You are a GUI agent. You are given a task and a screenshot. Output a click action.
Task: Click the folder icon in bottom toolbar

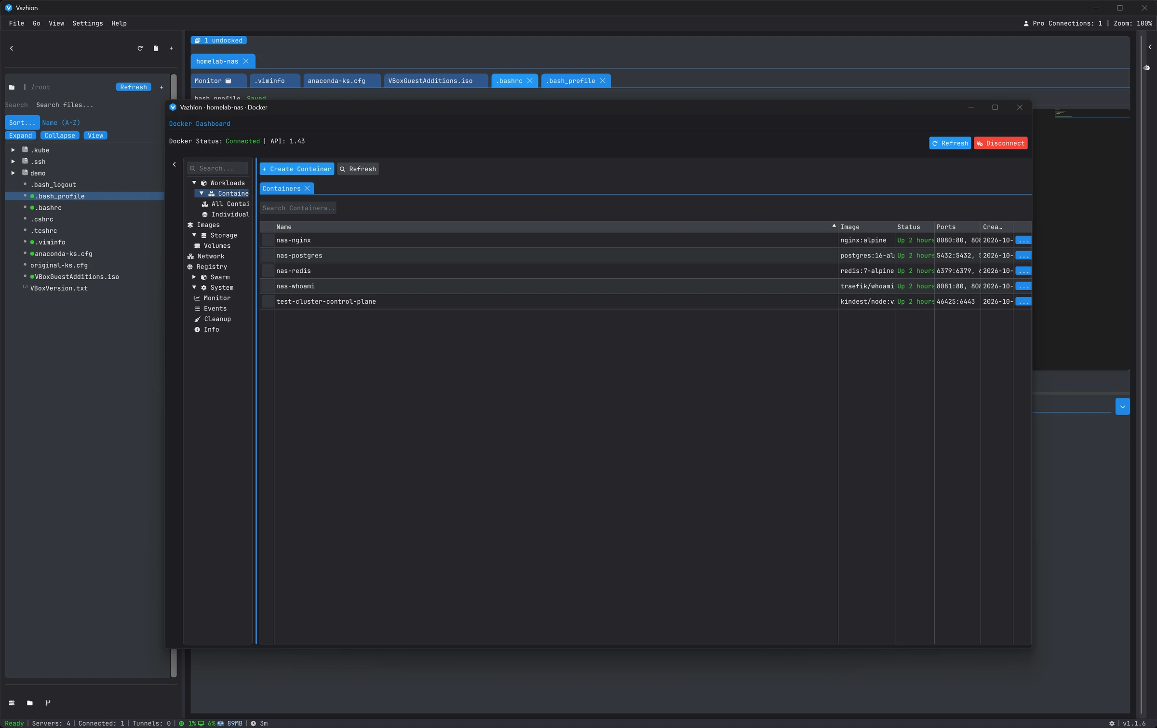[x=30, y=703]
